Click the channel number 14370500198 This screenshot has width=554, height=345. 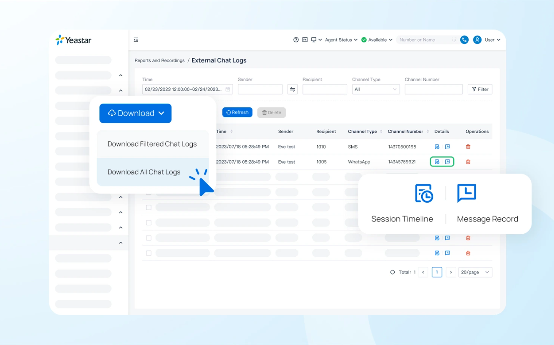pos(402,146)
